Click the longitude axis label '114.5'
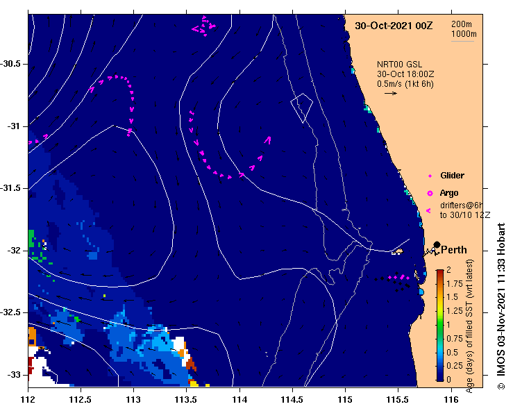The height and width of the screenshot is (411, 513). tap(292, 400)
